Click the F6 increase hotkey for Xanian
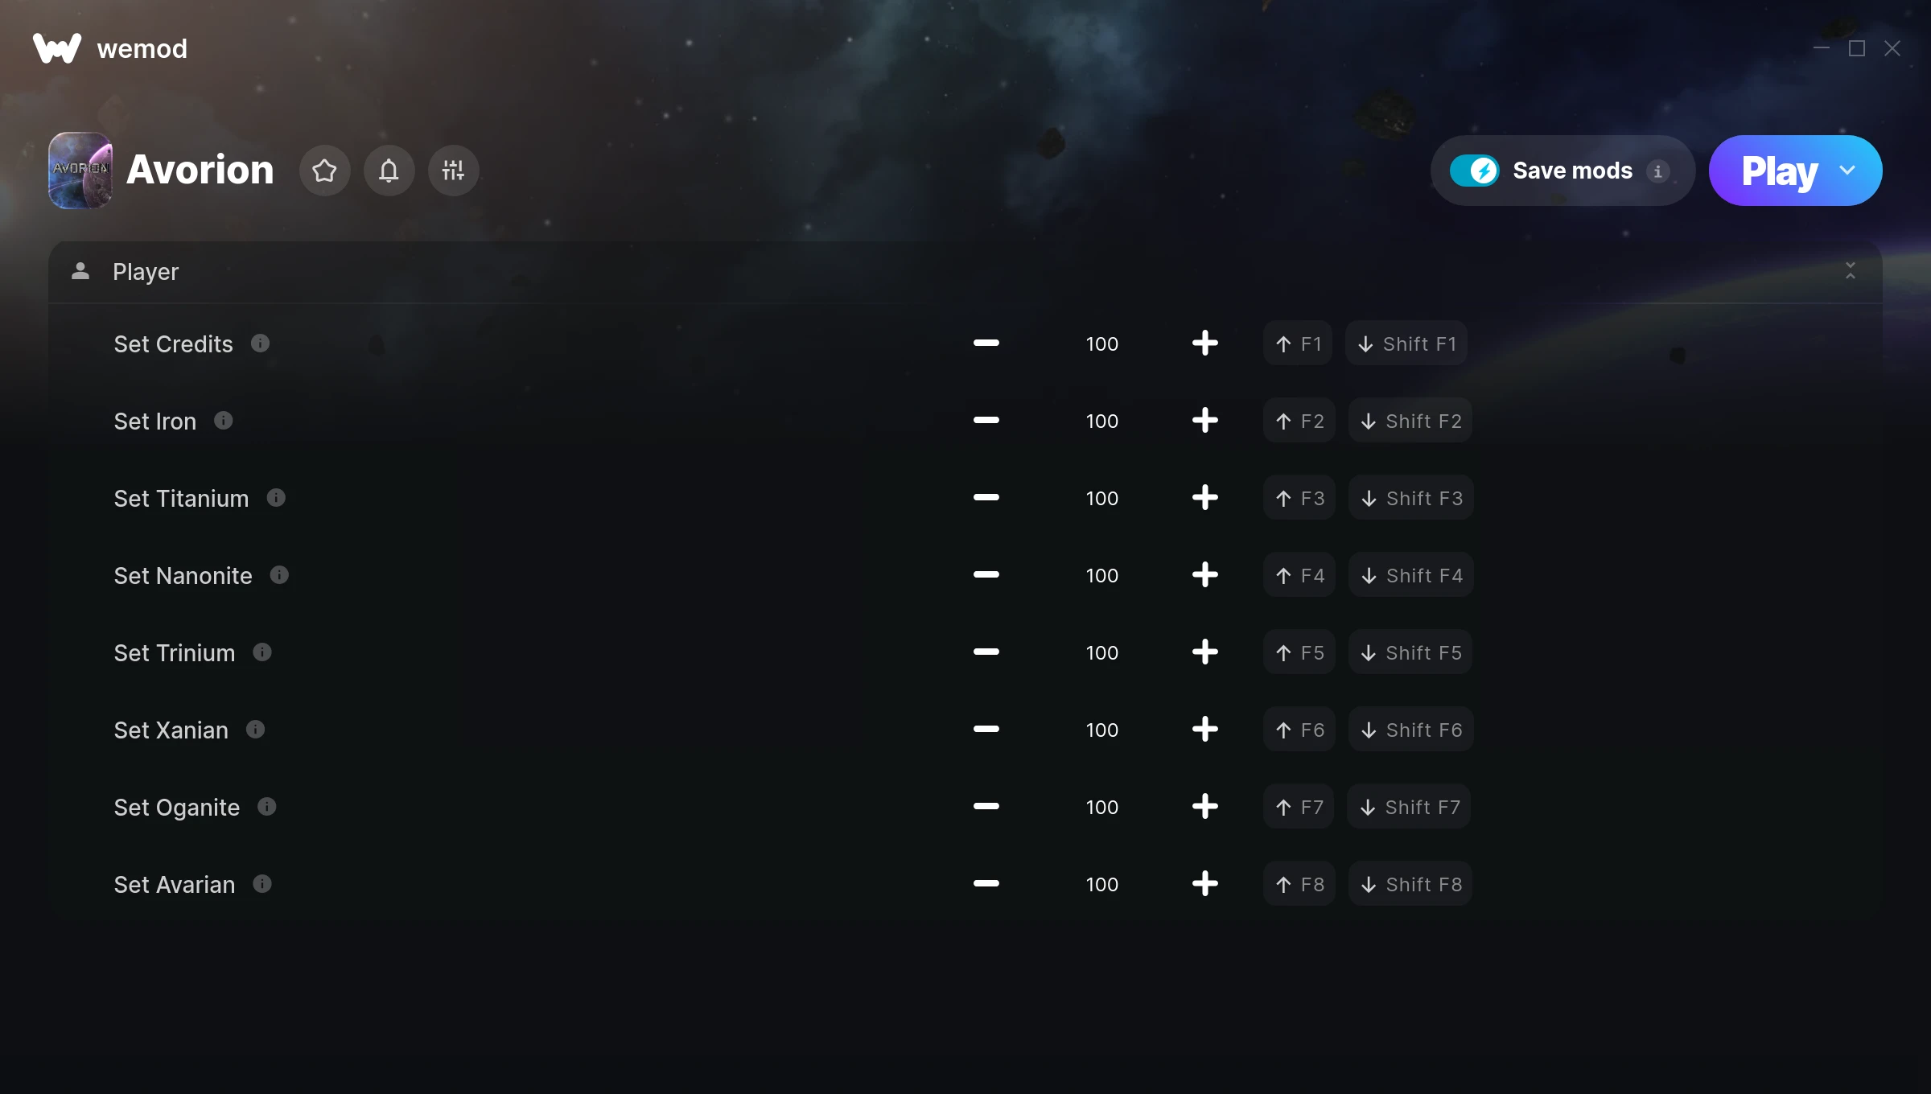The width and height of the screenshot is (1931, 1094). pyautogui.click(x=1299, y=730)
